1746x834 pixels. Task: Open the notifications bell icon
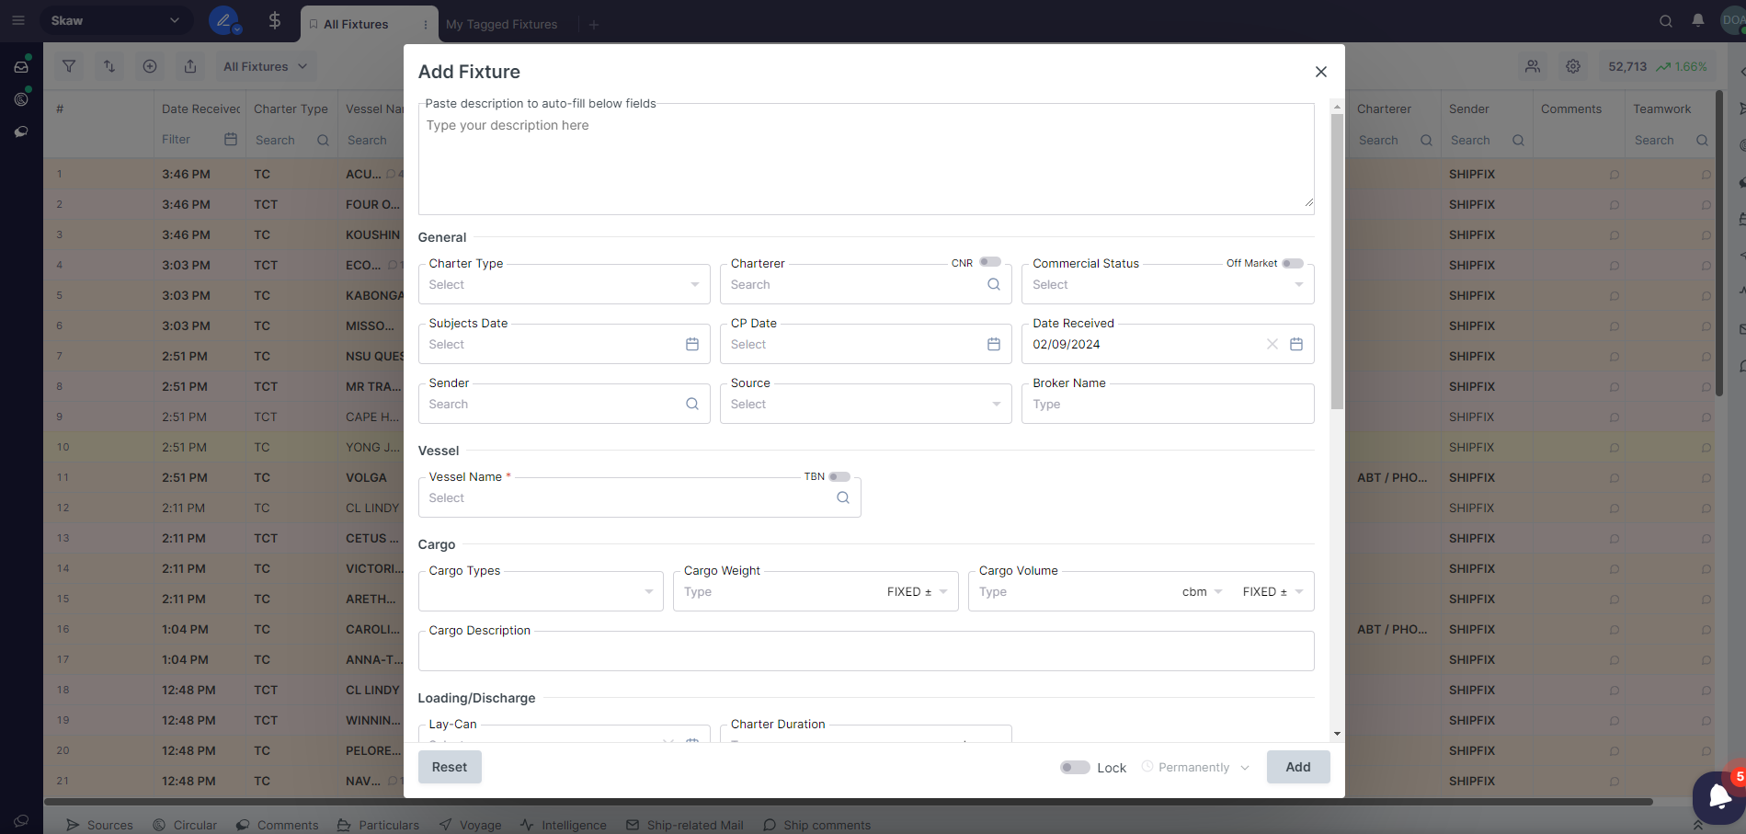tap(1697, 21)
